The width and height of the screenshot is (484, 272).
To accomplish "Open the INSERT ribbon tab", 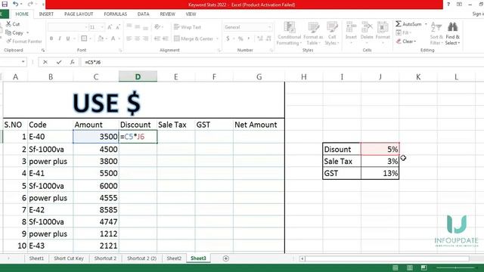I will (x=46, y=14).
